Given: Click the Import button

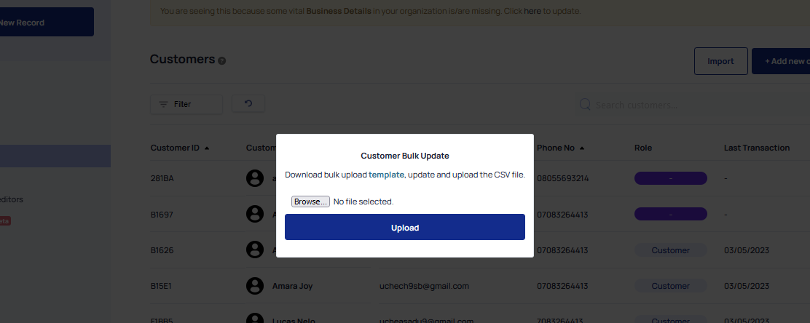Looking at the screenshot, I should 720,61.
